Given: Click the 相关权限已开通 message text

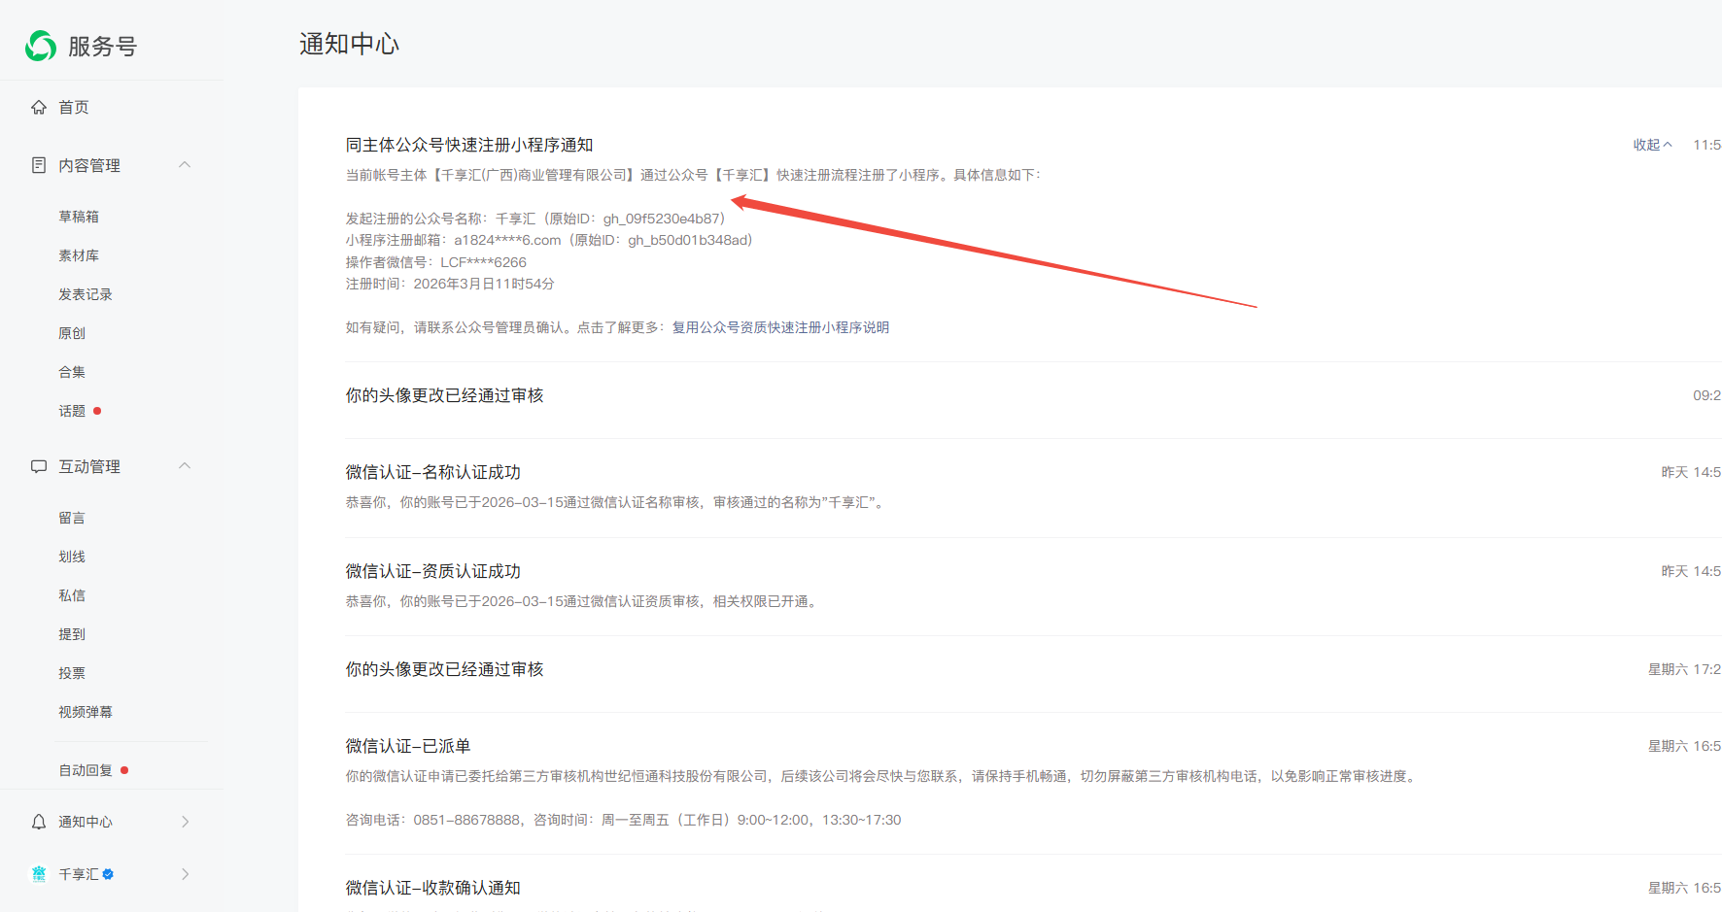Looking at the screenshot, I should point(583,601).
